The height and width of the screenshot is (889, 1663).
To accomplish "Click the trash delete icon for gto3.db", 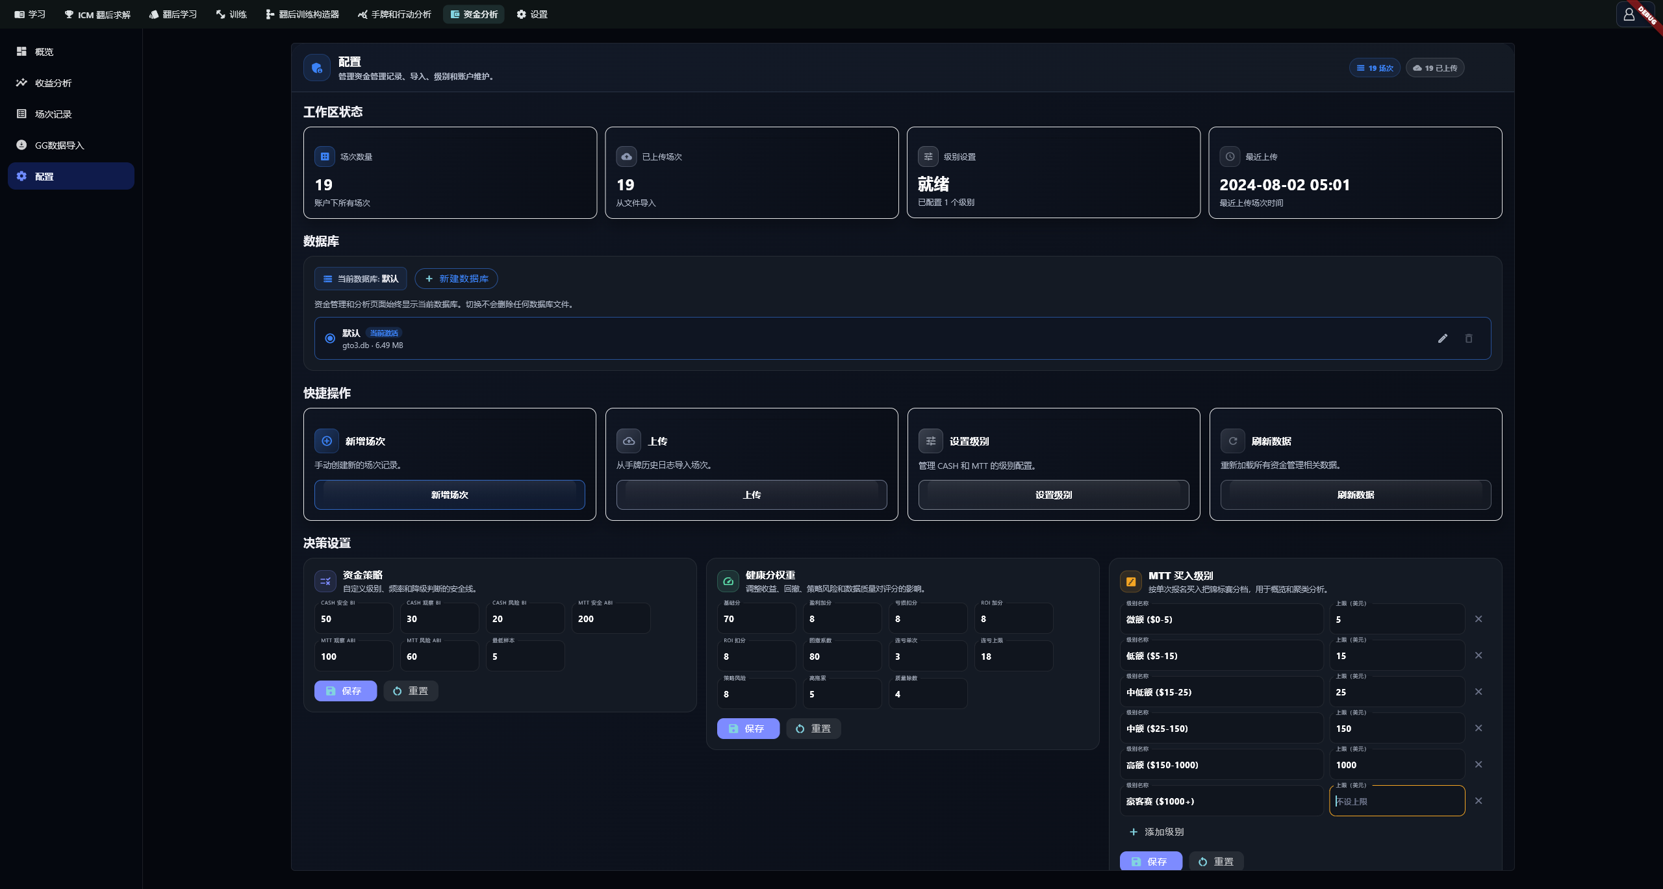I will (1469, 338).
